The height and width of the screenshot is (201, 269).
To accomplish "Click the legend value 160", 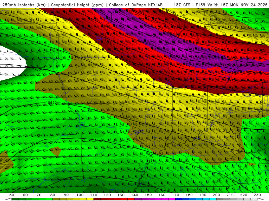I will (x=162, y=195).
